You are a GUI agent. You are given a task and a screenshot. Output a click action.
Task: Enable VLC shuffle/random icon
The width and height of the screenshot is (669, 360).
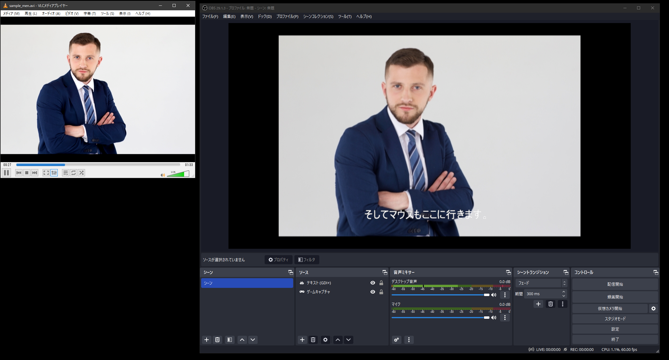(x=81, y=173)
